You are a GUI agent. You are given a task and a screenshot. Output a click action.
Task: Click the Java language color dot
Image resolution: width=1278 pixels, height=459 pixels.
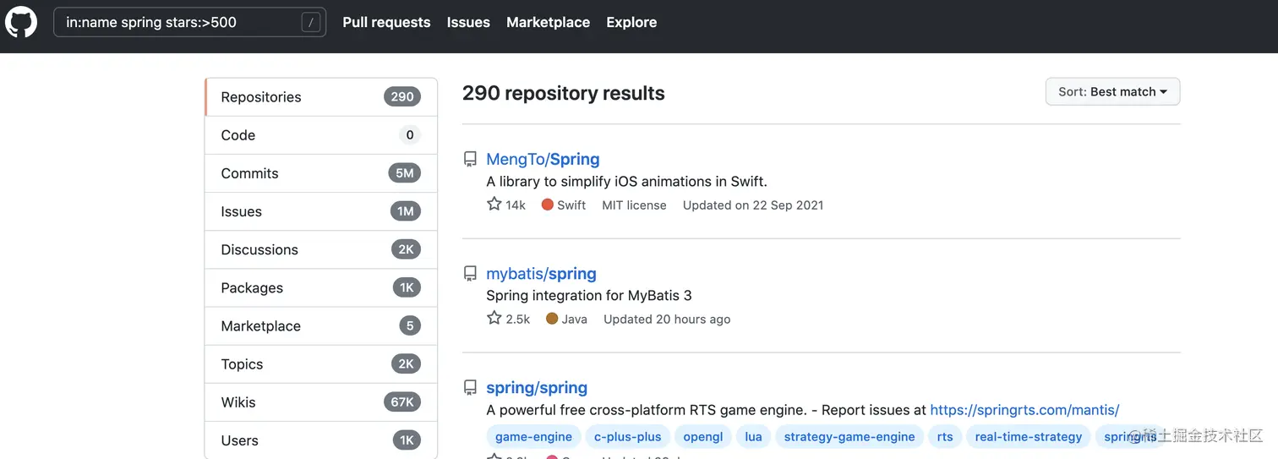[552, 319]
